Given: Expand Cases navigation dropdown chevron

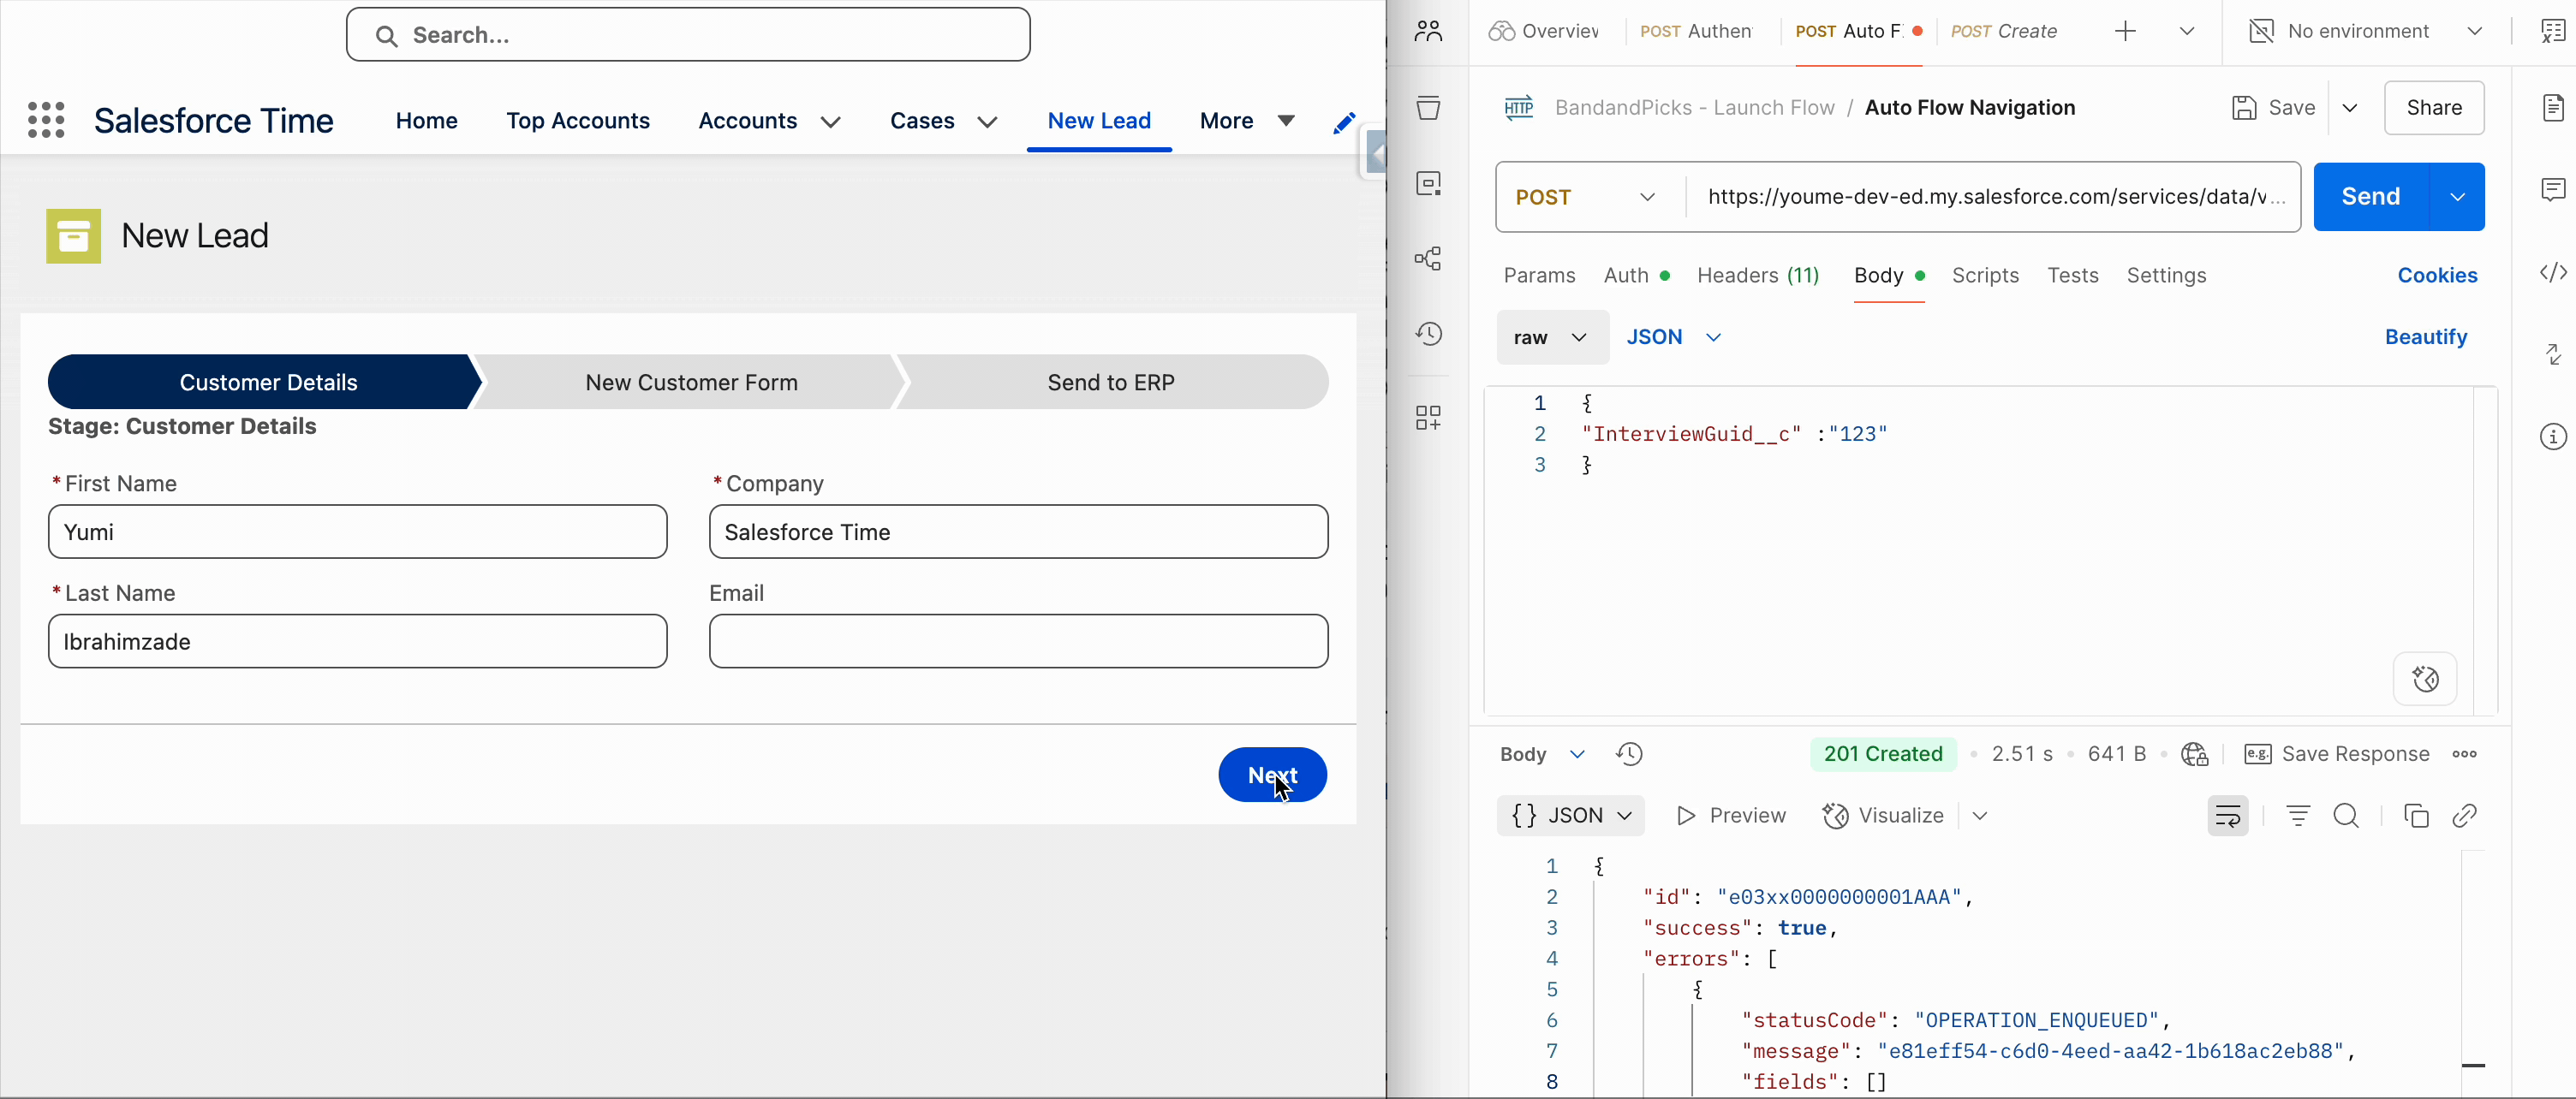Looking at the screenshot, I should 987,122.
